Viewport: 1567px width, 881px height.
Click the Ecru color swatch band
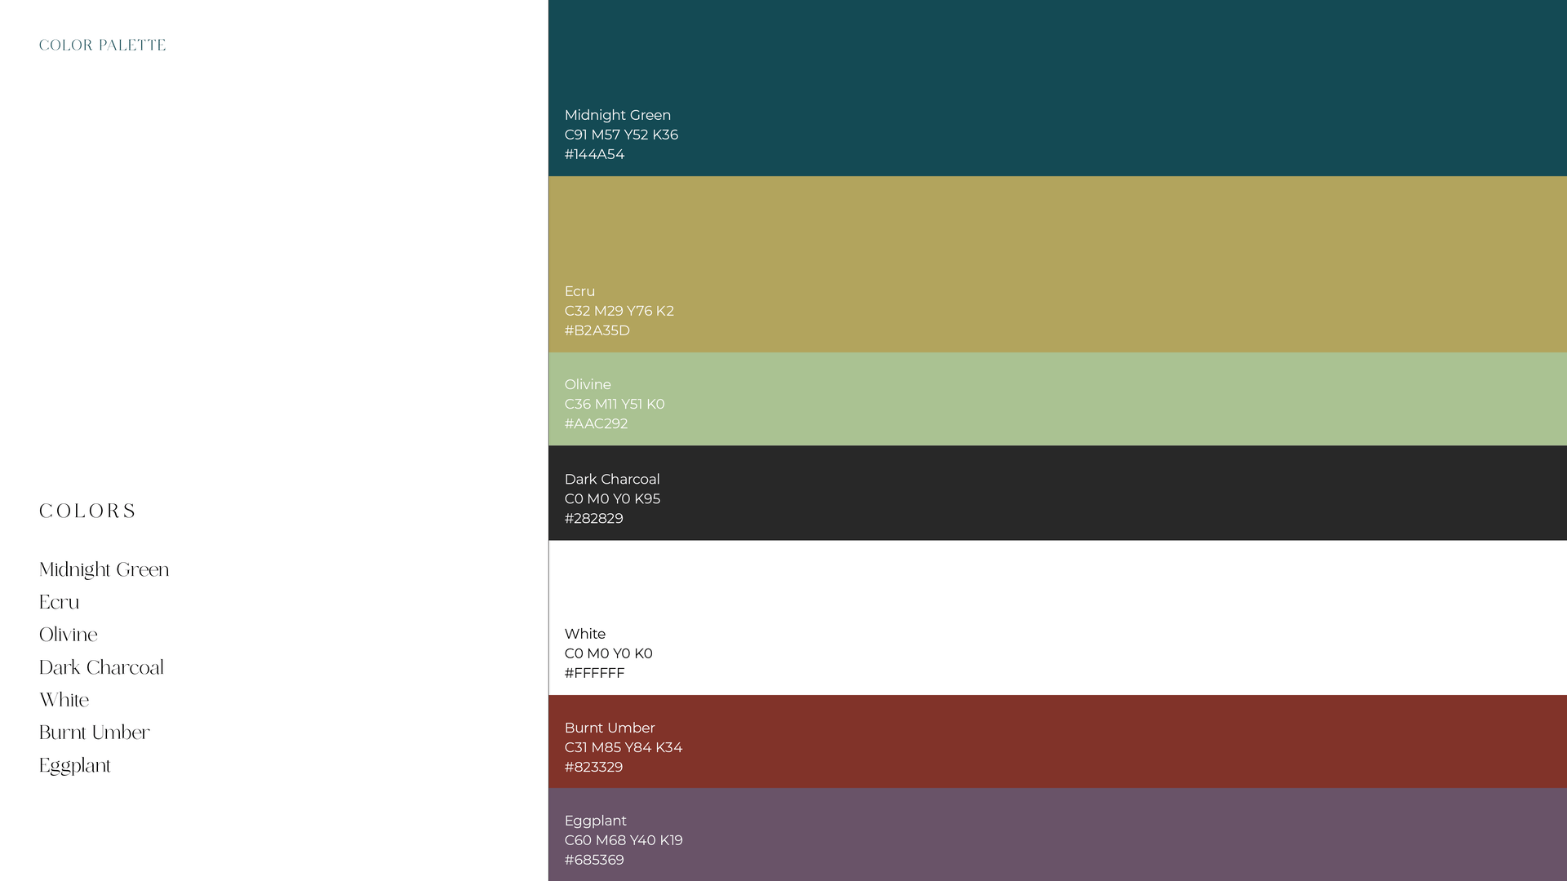1057,237
